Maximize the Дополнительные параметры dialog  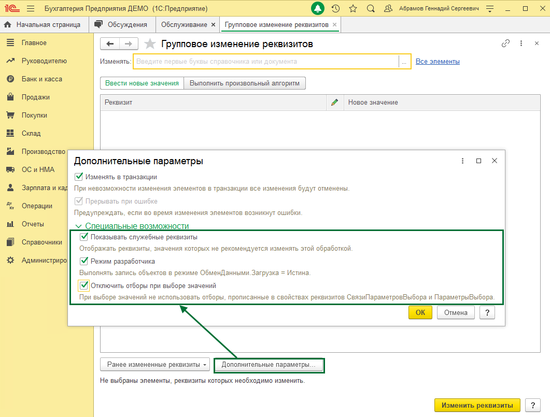[478, 161]
